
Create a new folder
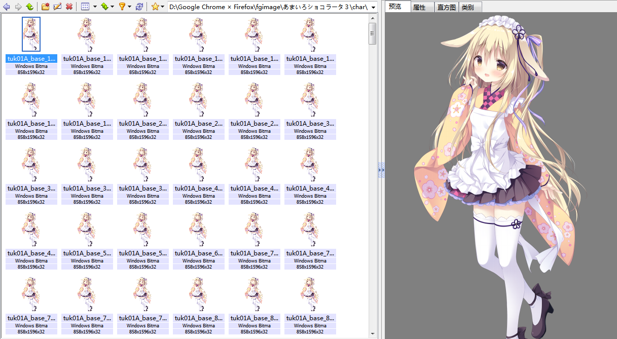(x=46, y=7)
